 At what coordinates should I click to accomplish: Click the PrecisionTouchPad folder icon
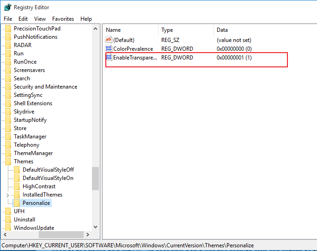[8, 29]
